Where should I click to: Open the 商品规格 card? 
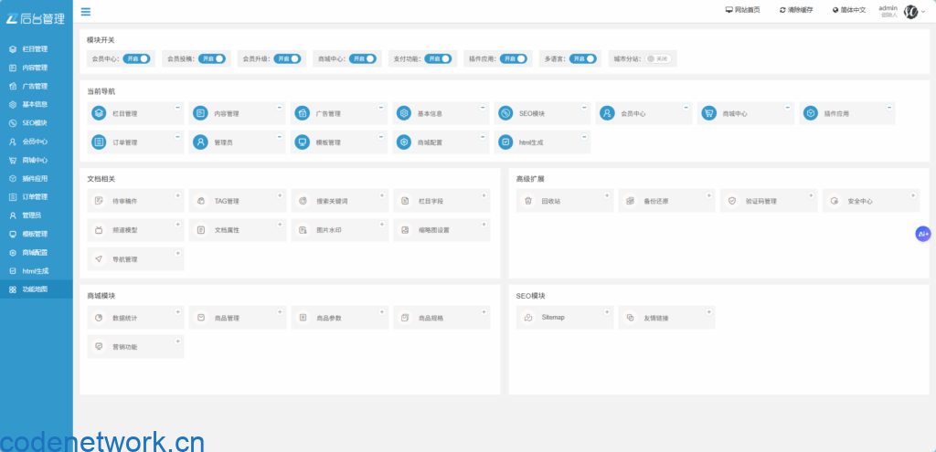(x=441, y=318)
